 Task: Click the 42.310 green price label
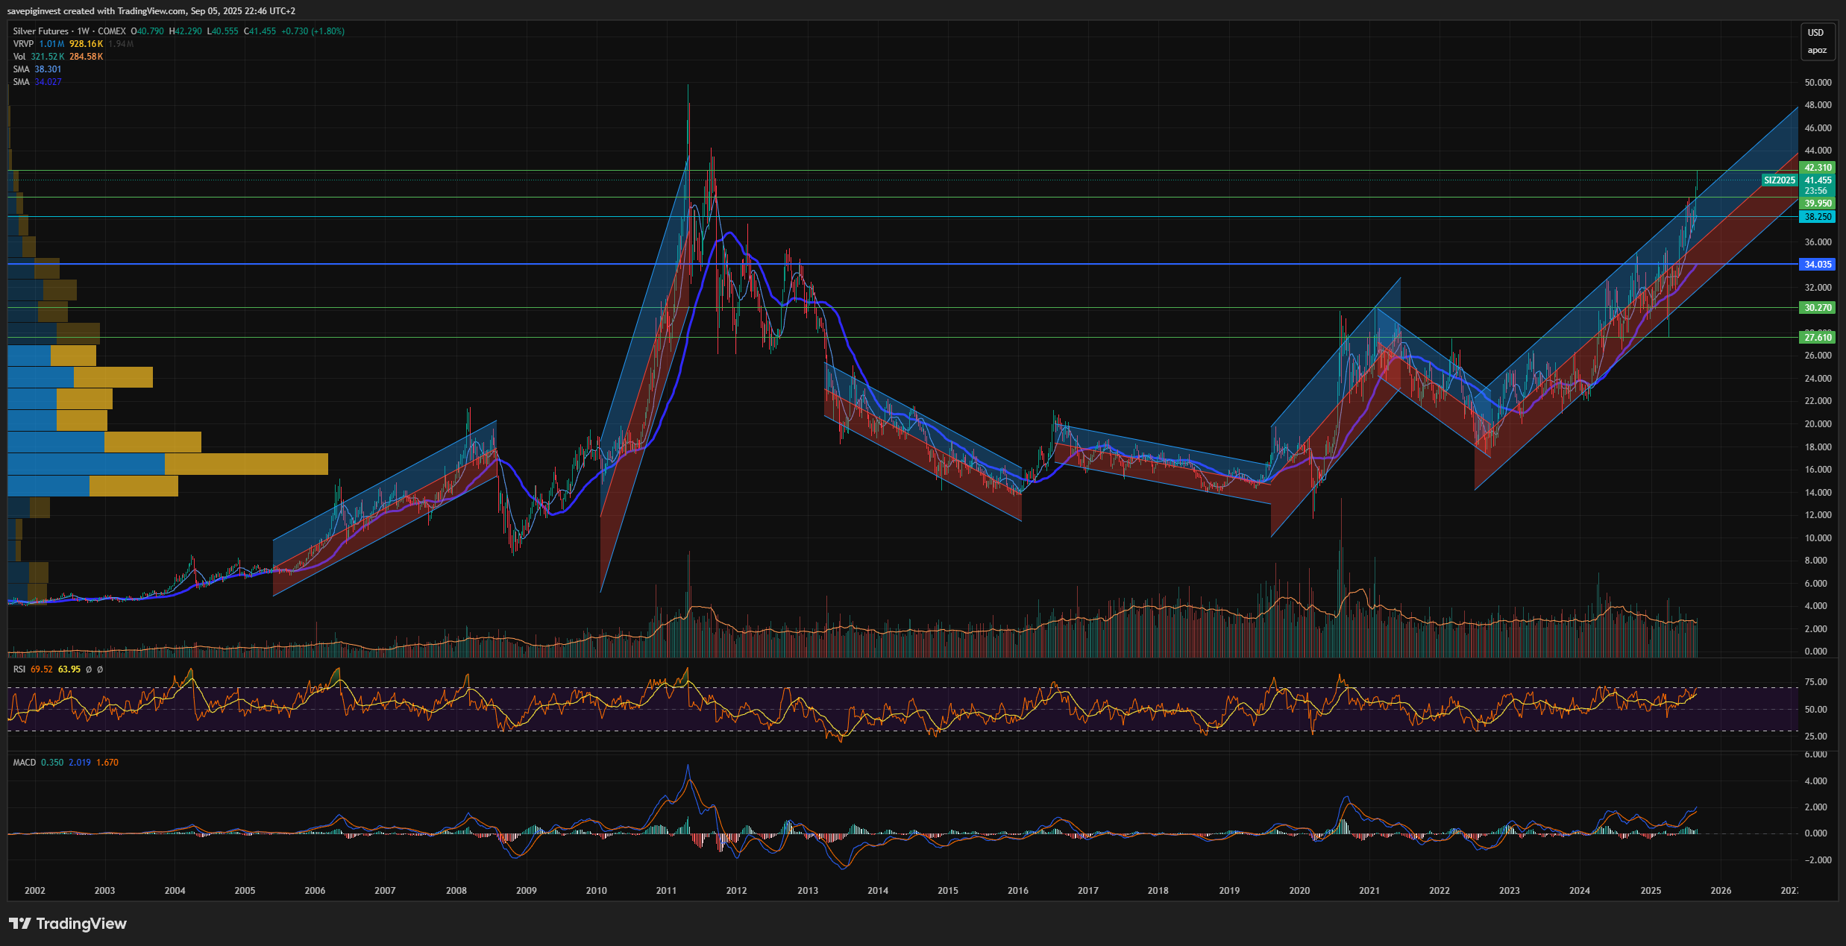tap(1818, 168)
